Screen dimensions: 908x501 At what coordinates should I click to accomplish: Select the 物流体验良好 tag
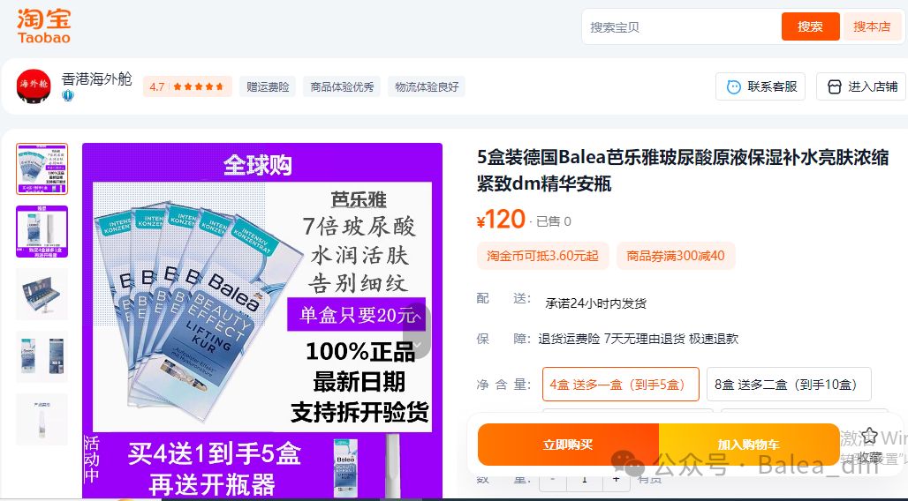click(x=427, y=86)
